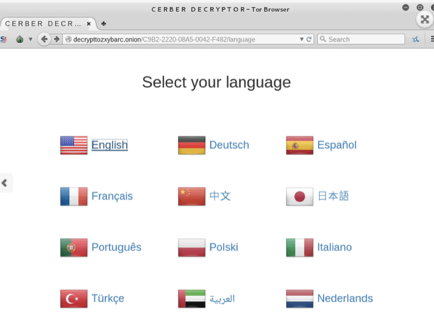Click the UAE flag icon
Screen dimensions: 434x316
pyautogui.click(x=191, y=298)
